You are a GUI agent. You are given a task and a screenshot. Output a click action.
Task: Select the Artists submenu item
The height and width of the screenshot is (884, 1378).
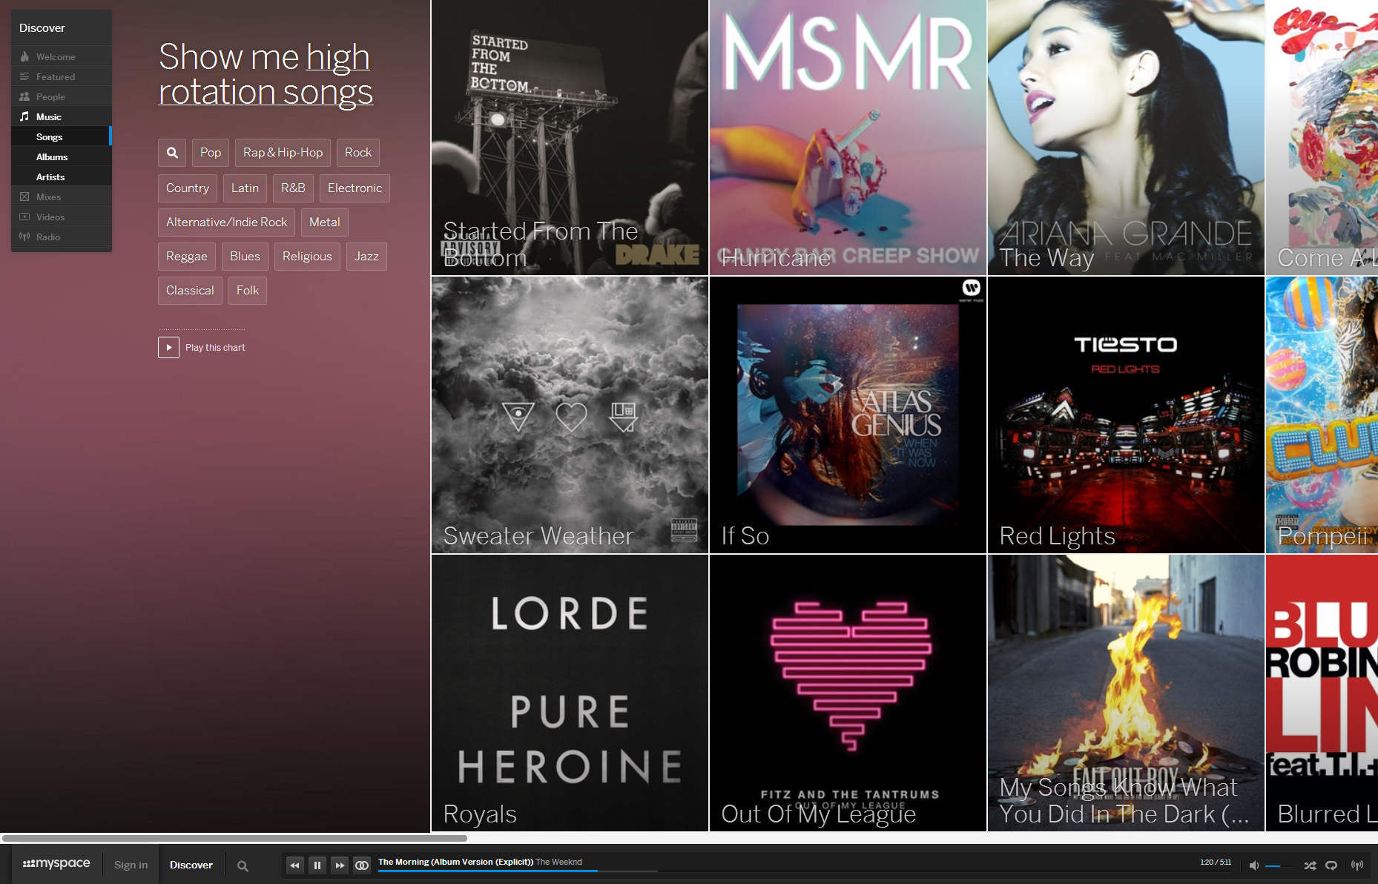(x=62, y=177)
